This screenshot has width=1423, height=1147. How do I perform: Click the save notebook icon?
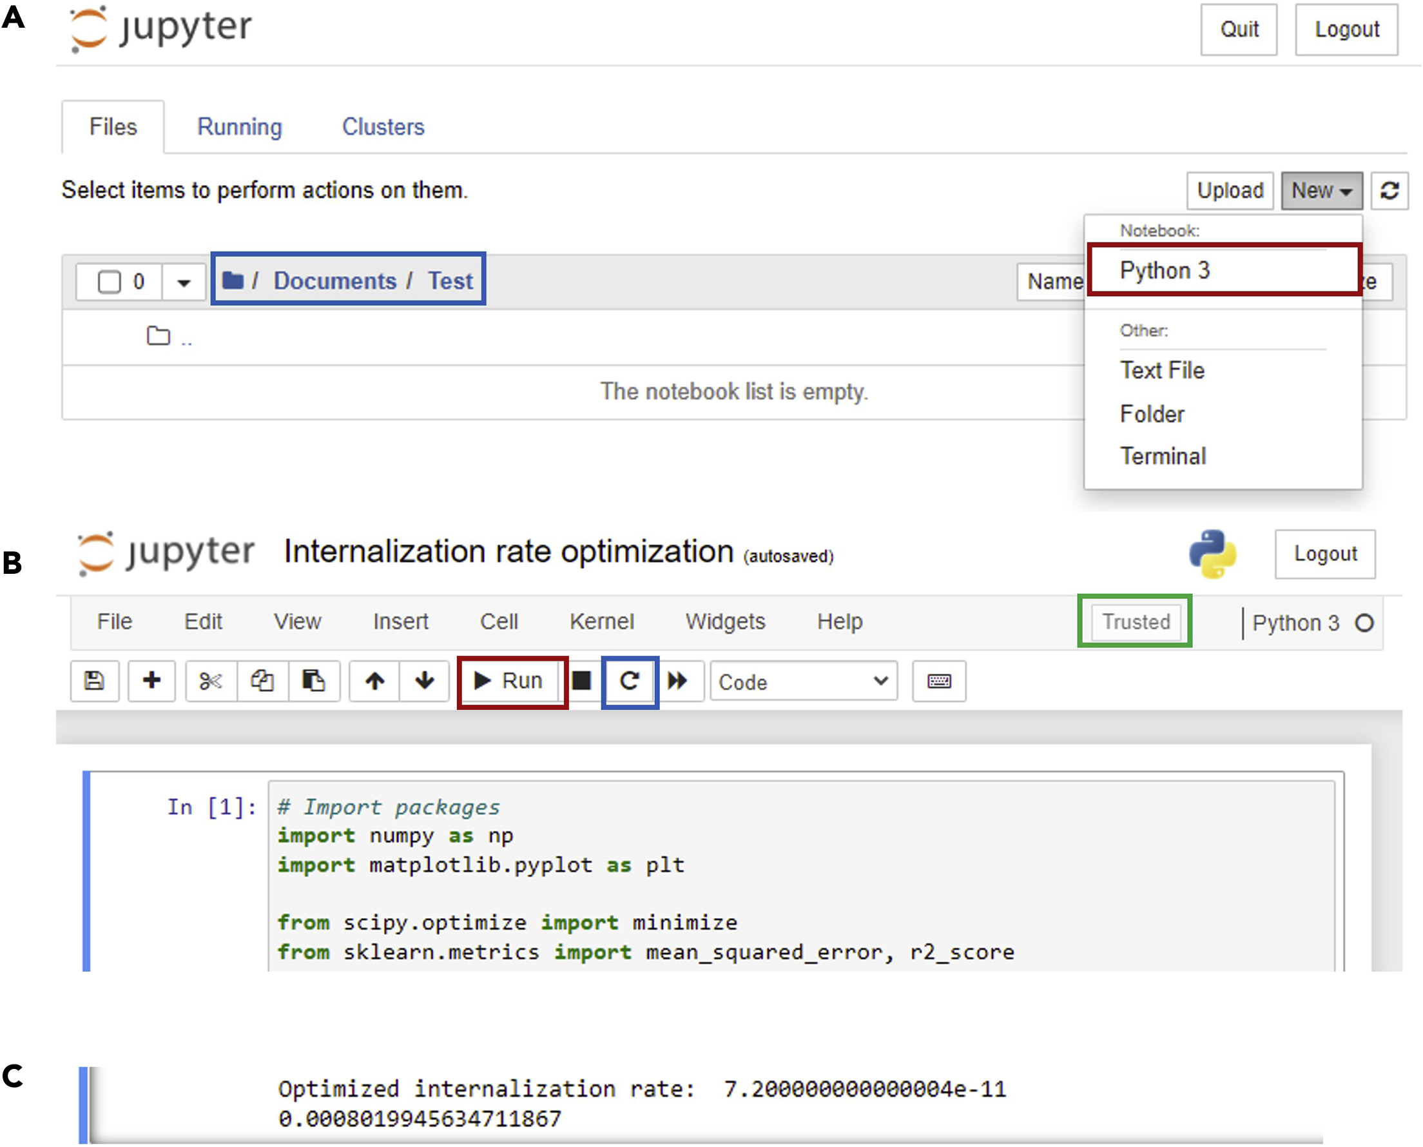pos(95,681)
